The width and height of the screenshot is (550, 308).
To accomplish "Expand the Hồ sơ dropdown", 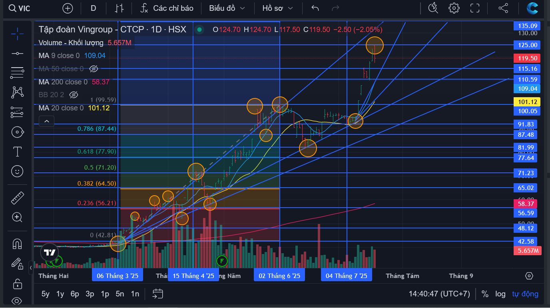I will coord(278,8).
